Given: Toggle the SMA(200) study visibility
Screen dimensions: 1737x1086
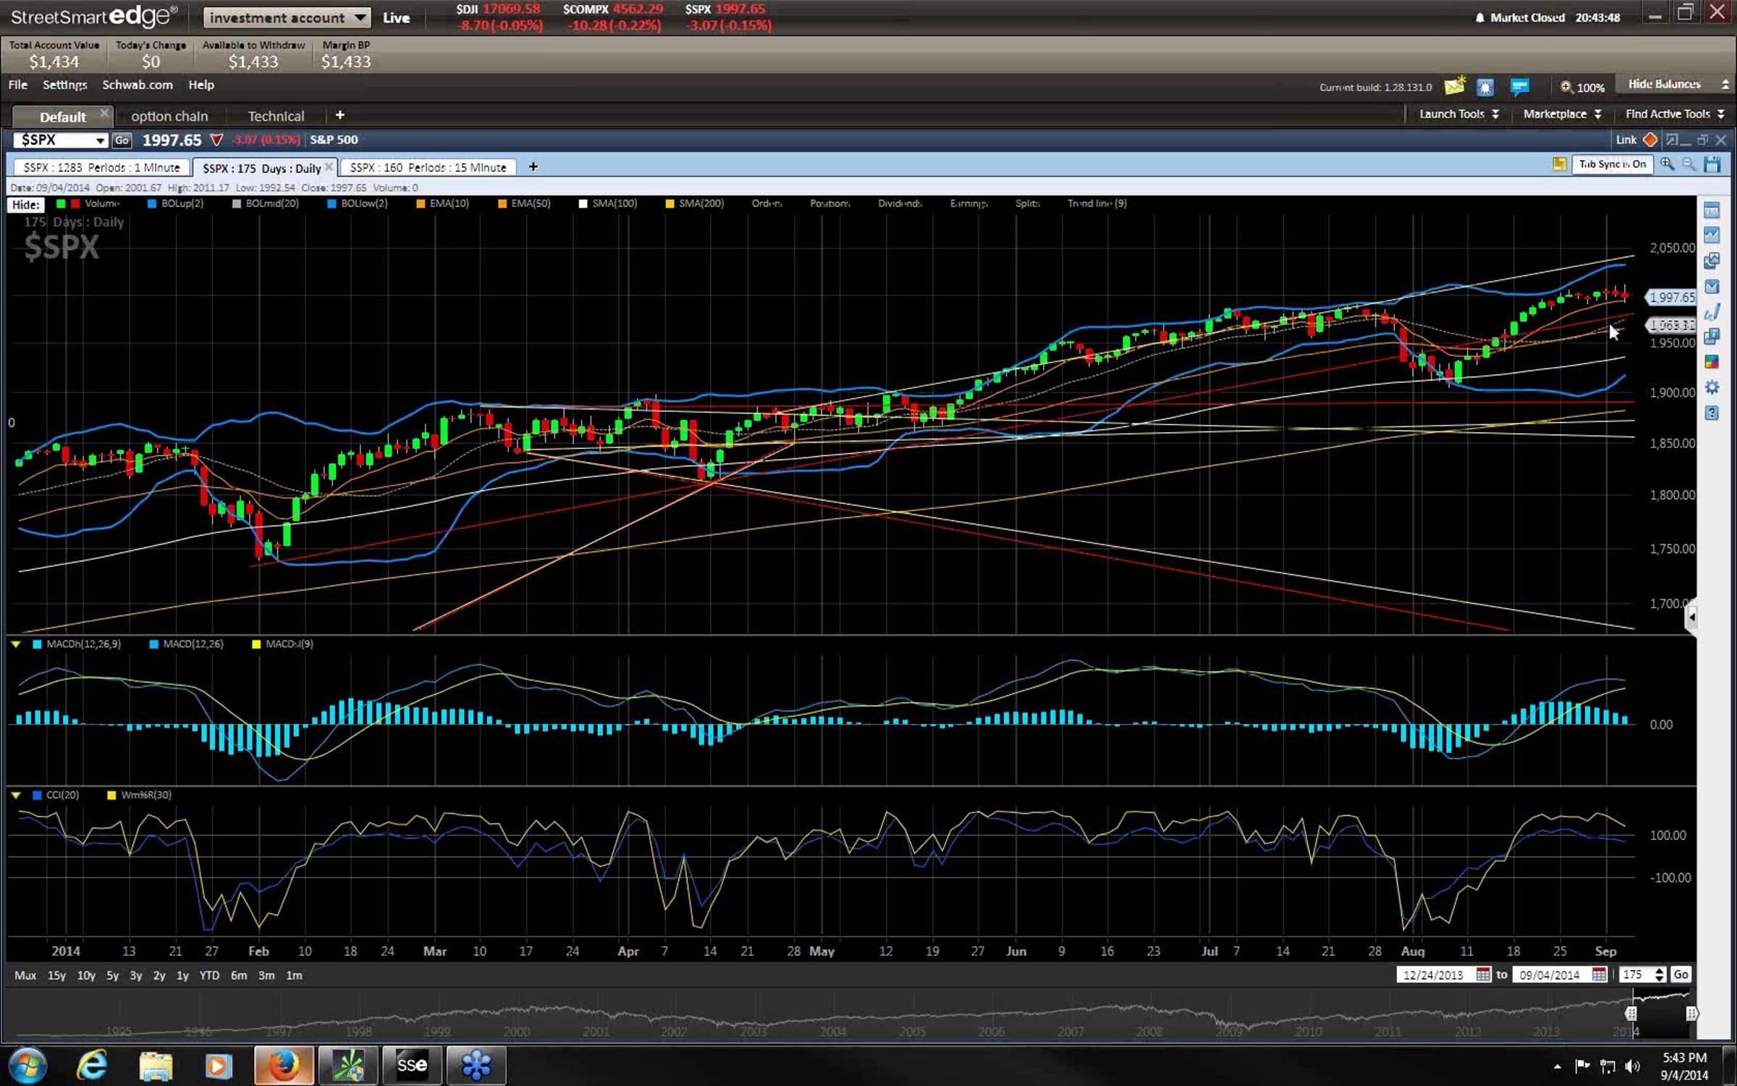Looking at the screenshot, I should click(x=700, y=203).
